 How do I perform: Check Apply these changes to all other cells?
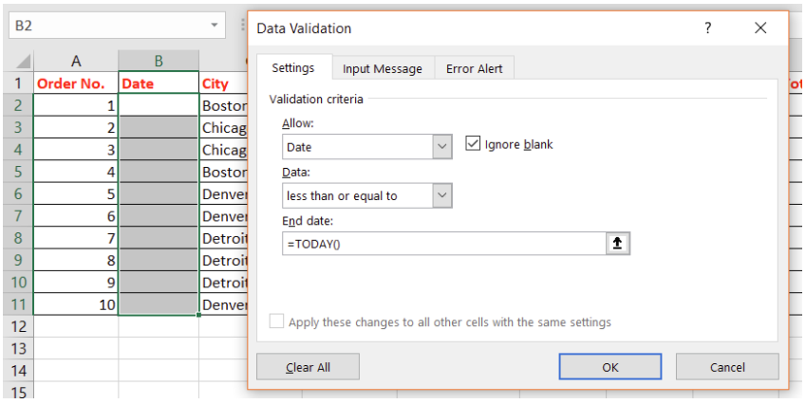pyautogui.click(x=277, y=322)
